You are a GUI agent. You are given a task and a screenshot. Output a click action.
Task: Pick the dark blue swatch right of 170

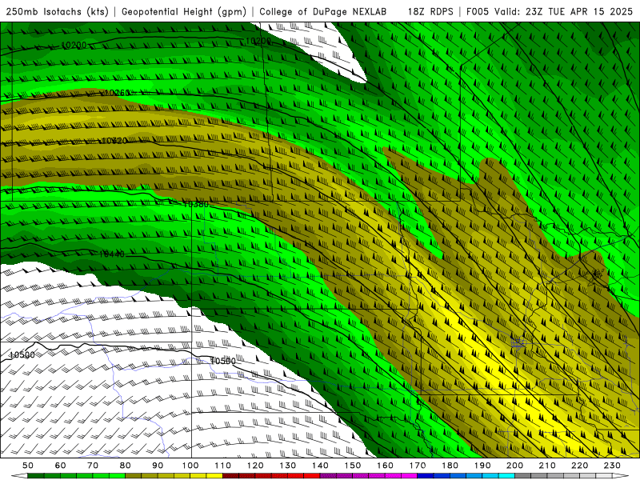(x=426, y=476)
